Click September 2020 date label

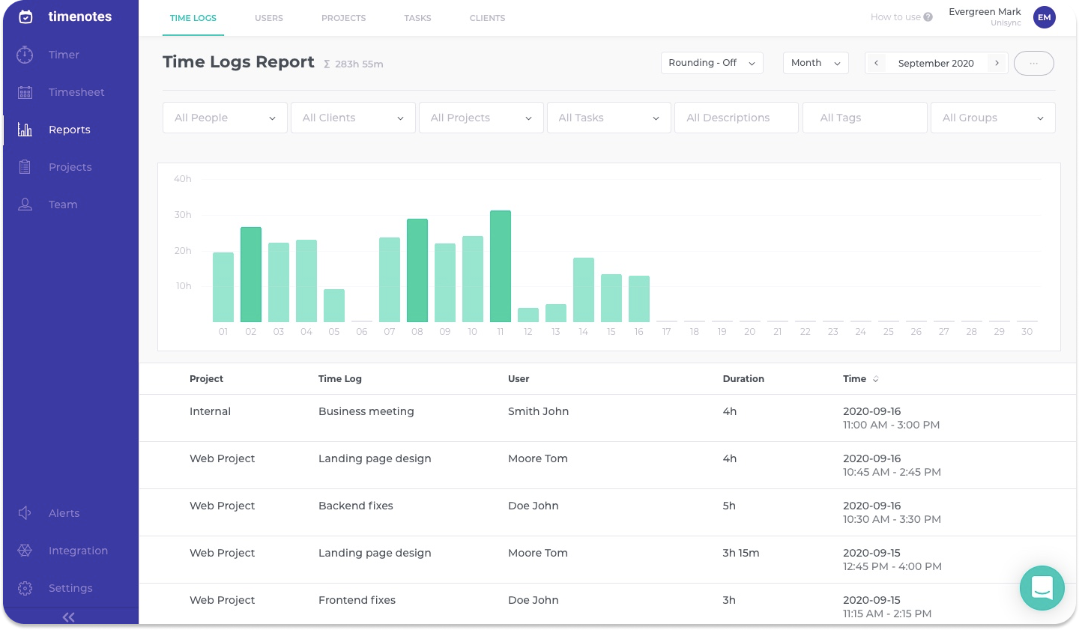tap(936, 63)
